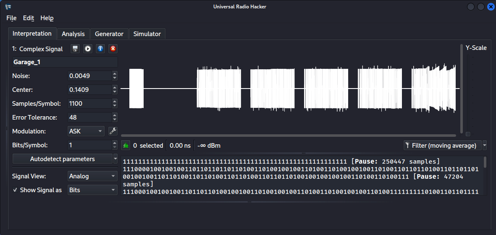
Task: Open the File menu
Action: [11, 18]
